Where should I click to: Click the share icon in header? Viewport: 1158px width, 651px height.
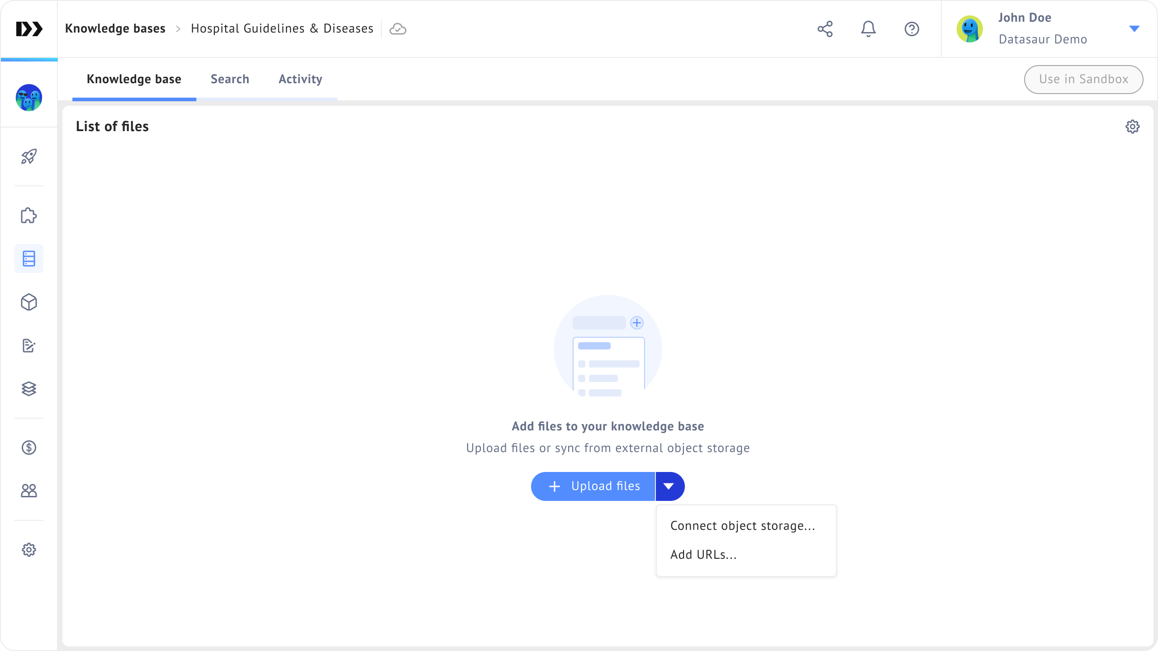point(825,29)
